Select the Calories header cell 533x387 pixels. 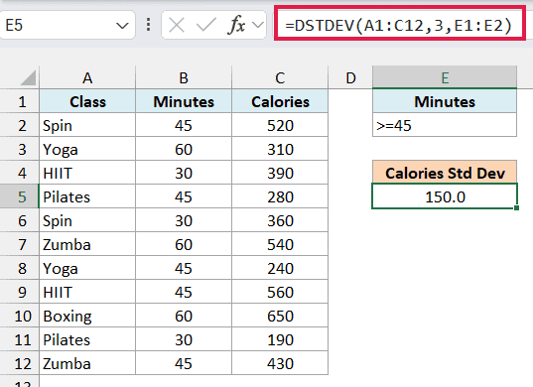coord(280,101)
